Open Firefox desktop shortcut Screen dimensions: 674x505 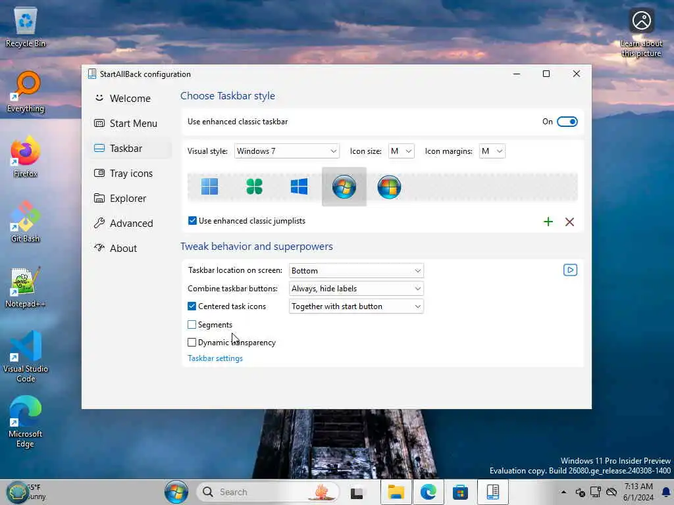[26, 156]
